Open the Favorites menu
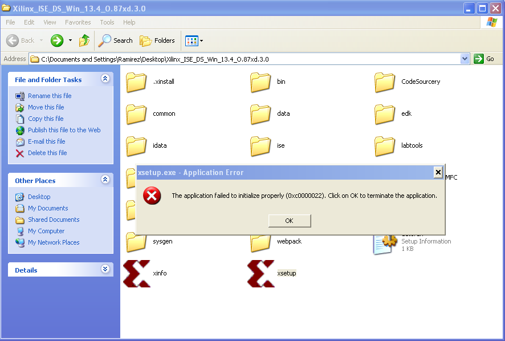The width and height of the screenshot is (505, 341). (x=78, y=22)
